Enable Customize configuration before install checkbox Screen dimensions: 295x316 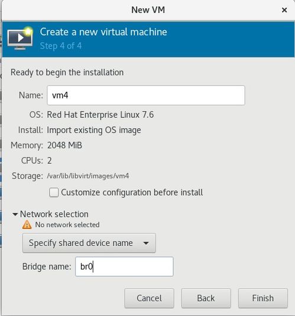(x=54, y=192)
